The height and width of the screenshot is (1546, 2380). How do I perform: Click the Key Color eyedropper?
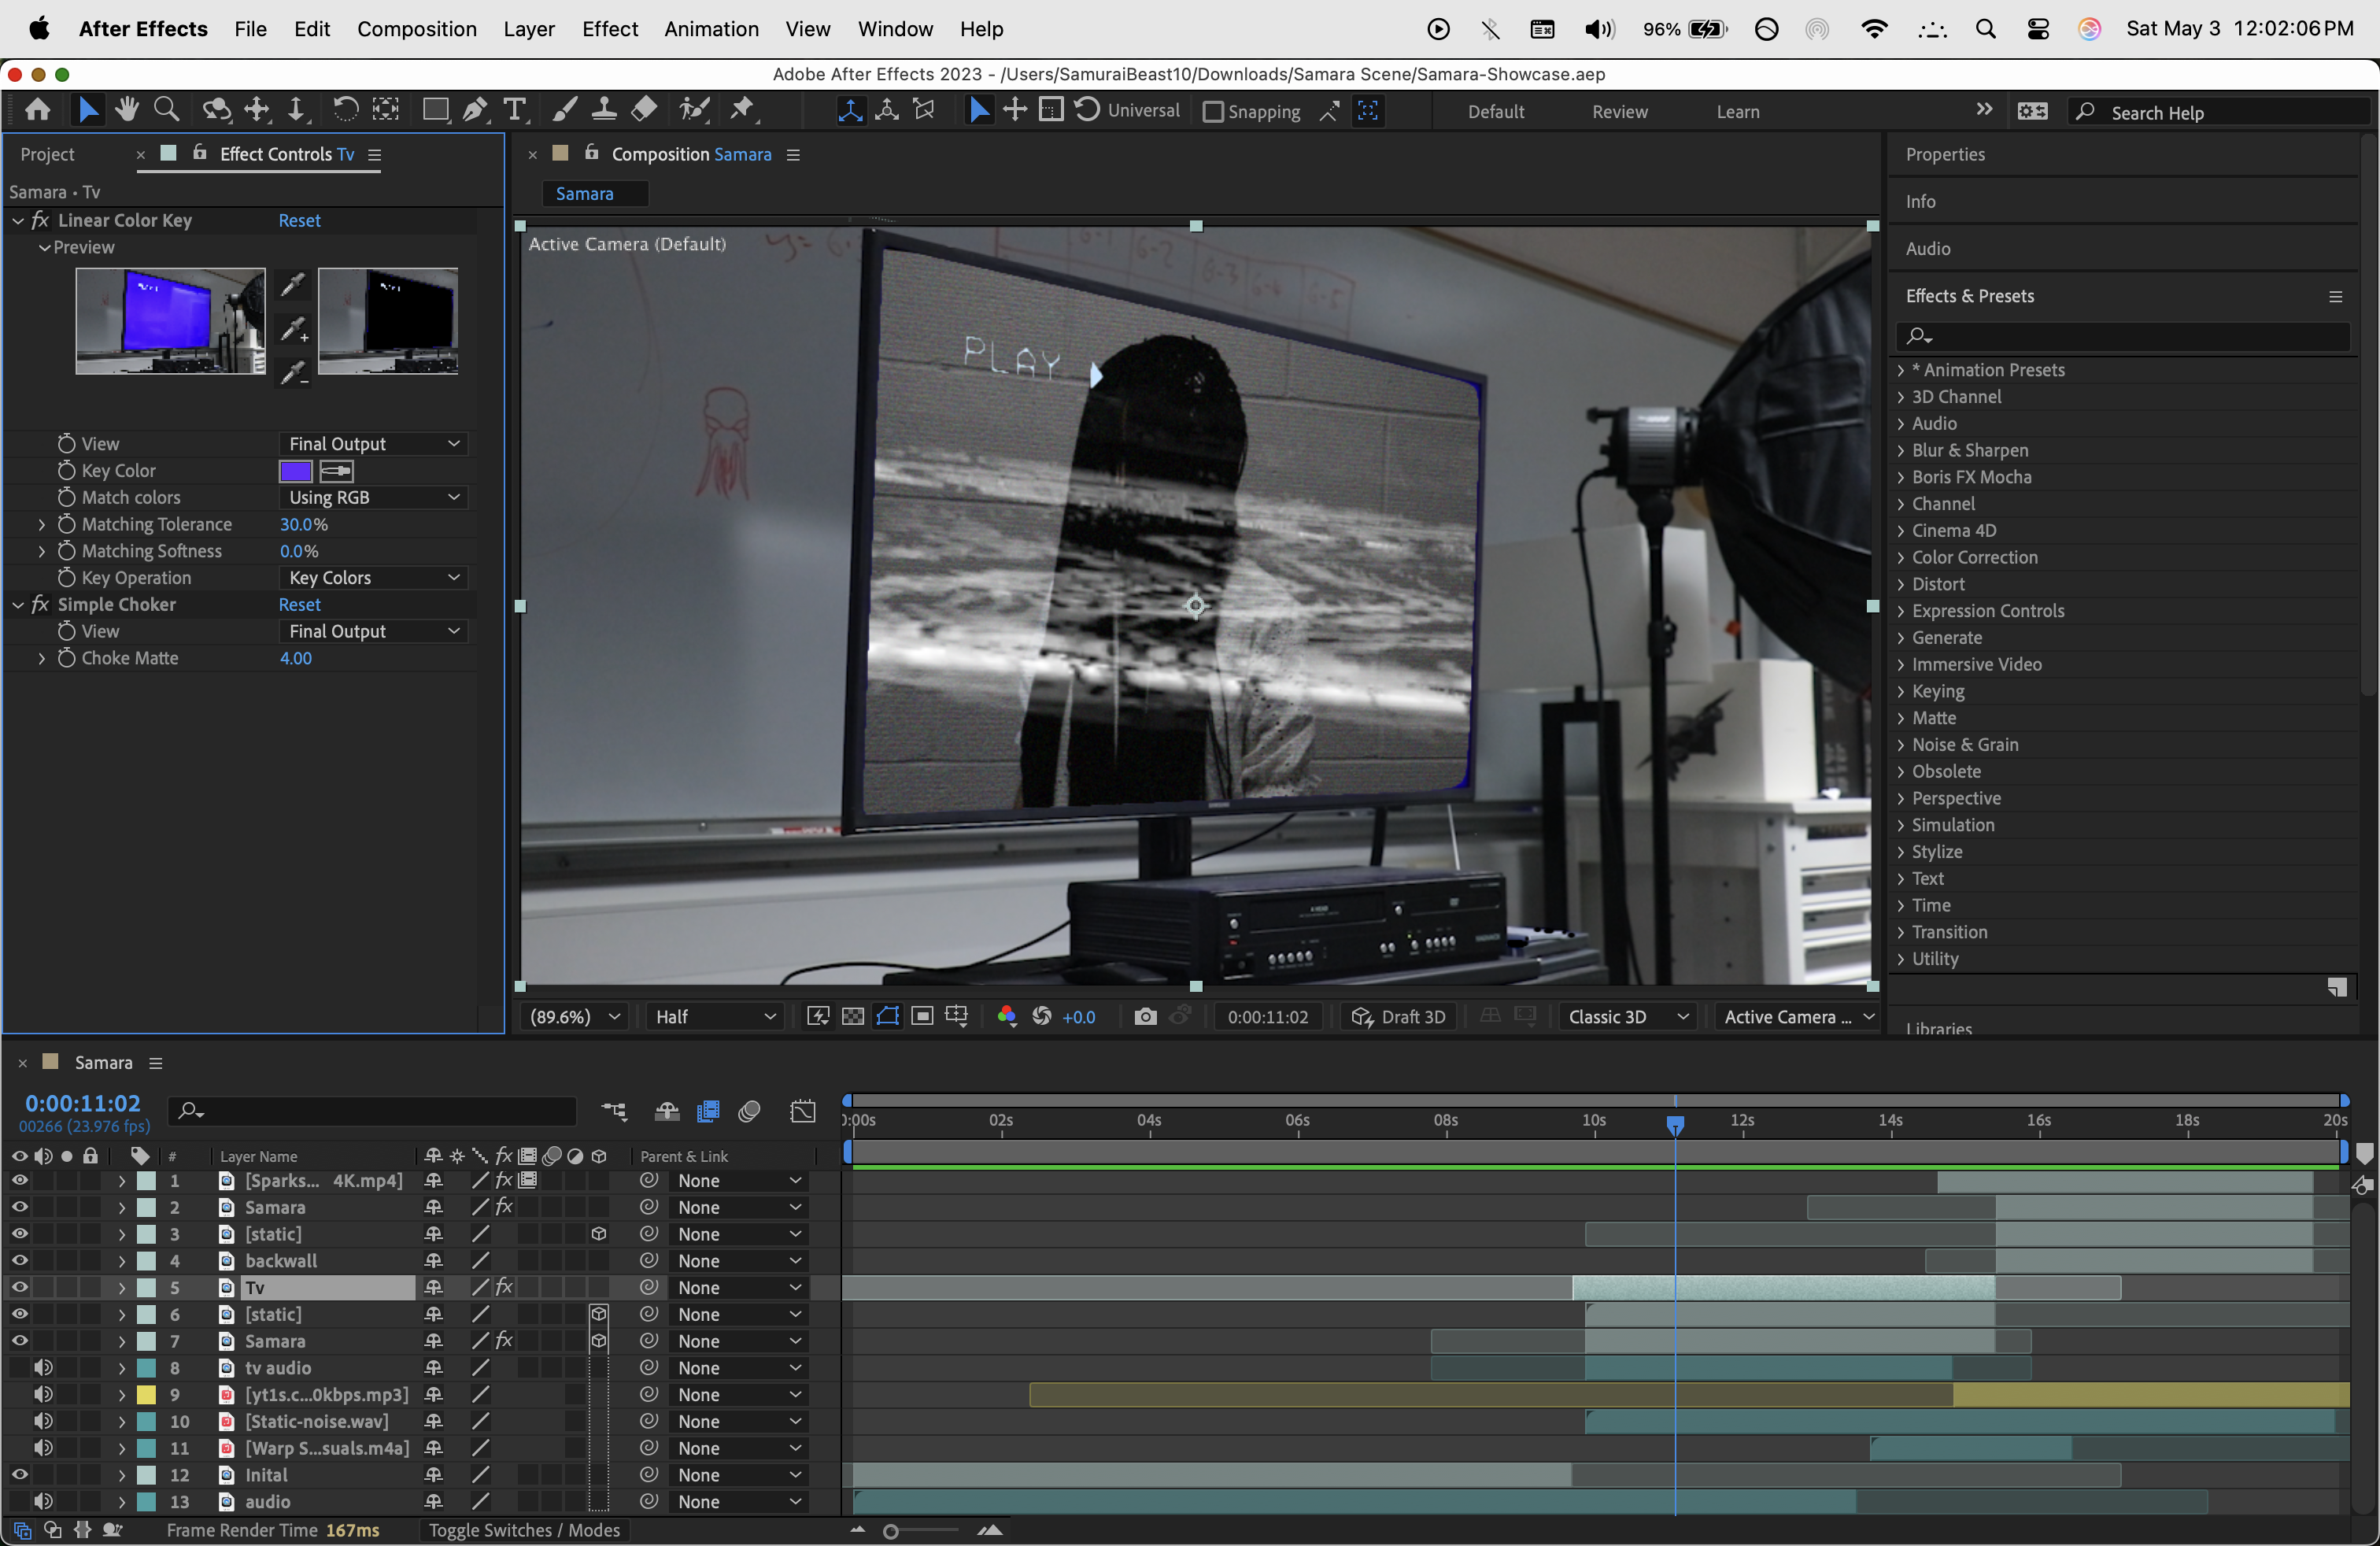337,471
